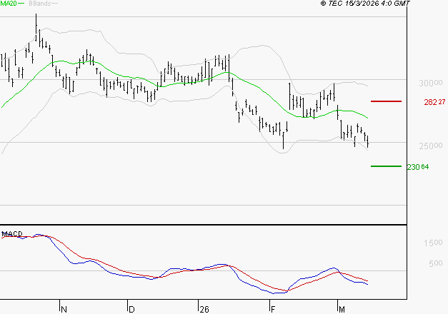This screenshot has width=448, height=314.
Task: Click the red 282.27 resistance value
Action: [434, 102]
